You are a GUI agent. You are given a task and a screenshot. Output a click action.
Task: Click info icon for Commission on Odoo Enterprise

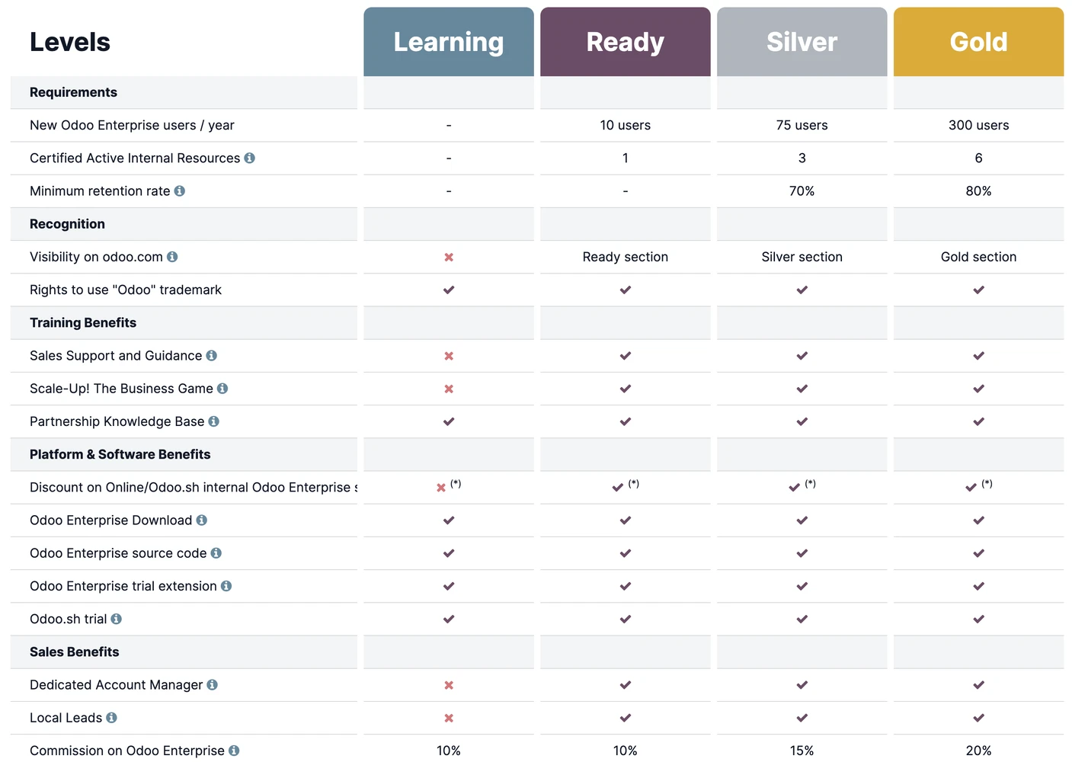[234, 751]
